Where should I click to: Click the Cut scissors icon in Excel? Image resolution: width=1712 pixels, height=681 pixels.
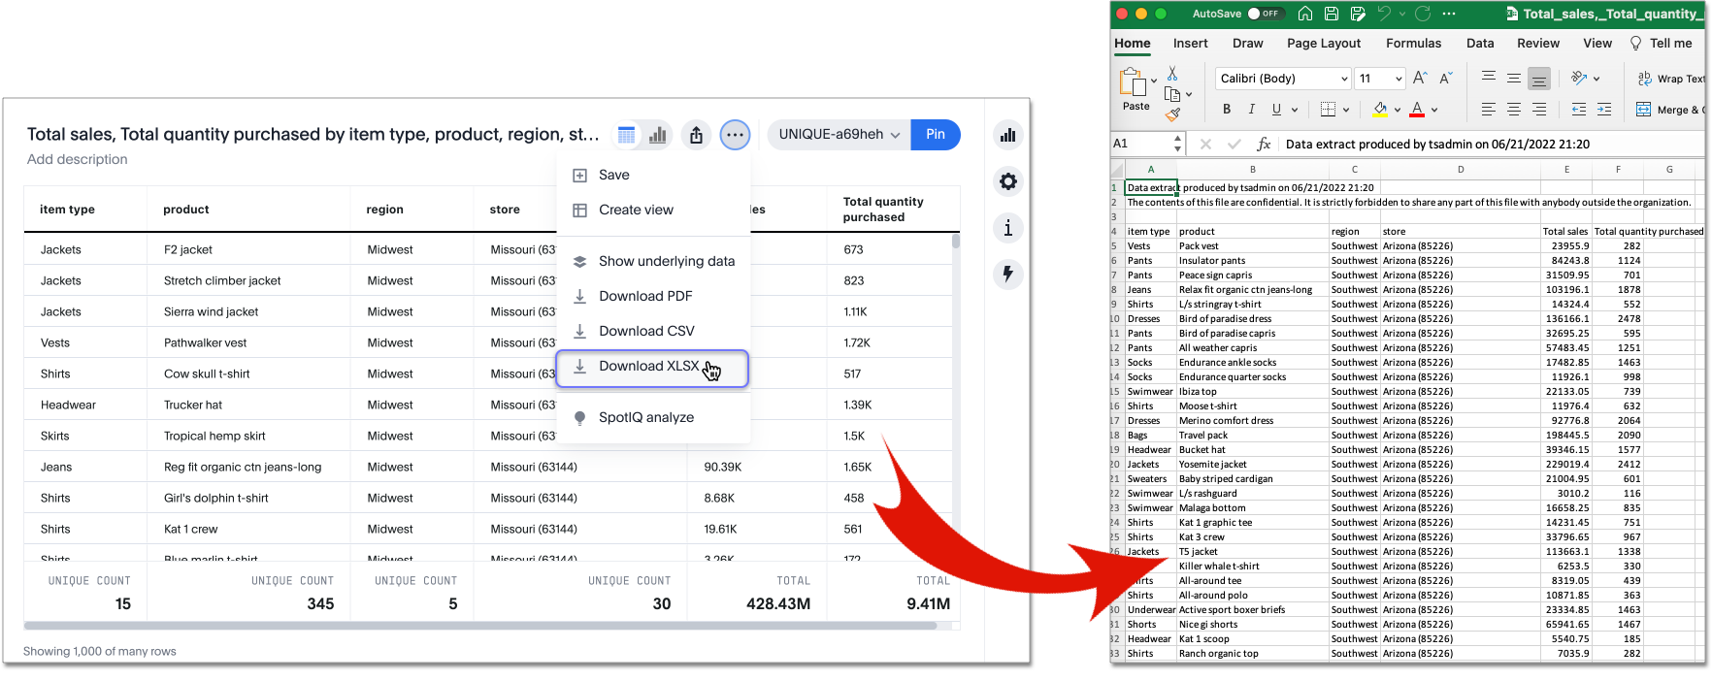tap(1172, 74)
